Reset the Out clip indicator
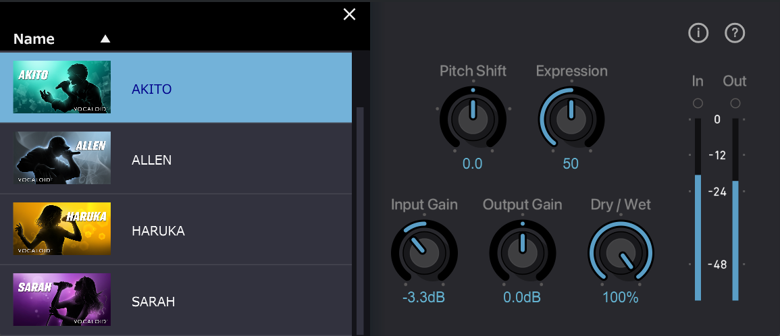 (x=735, y=103)
